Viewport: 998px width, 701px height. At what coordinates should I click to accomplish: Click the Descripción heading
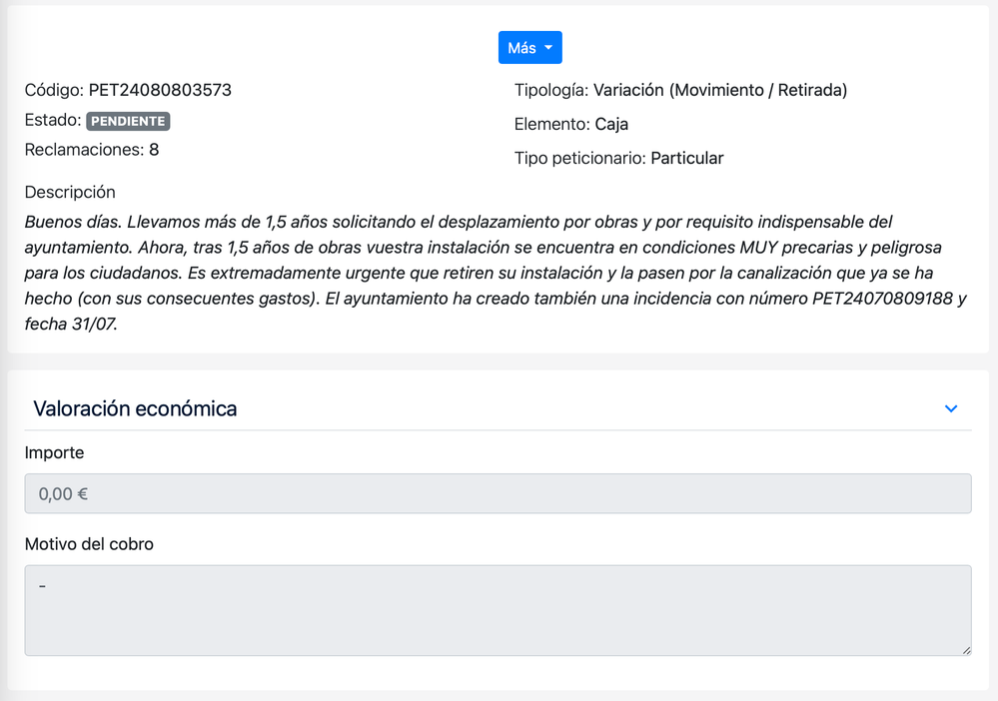click(x=70, y=192)
